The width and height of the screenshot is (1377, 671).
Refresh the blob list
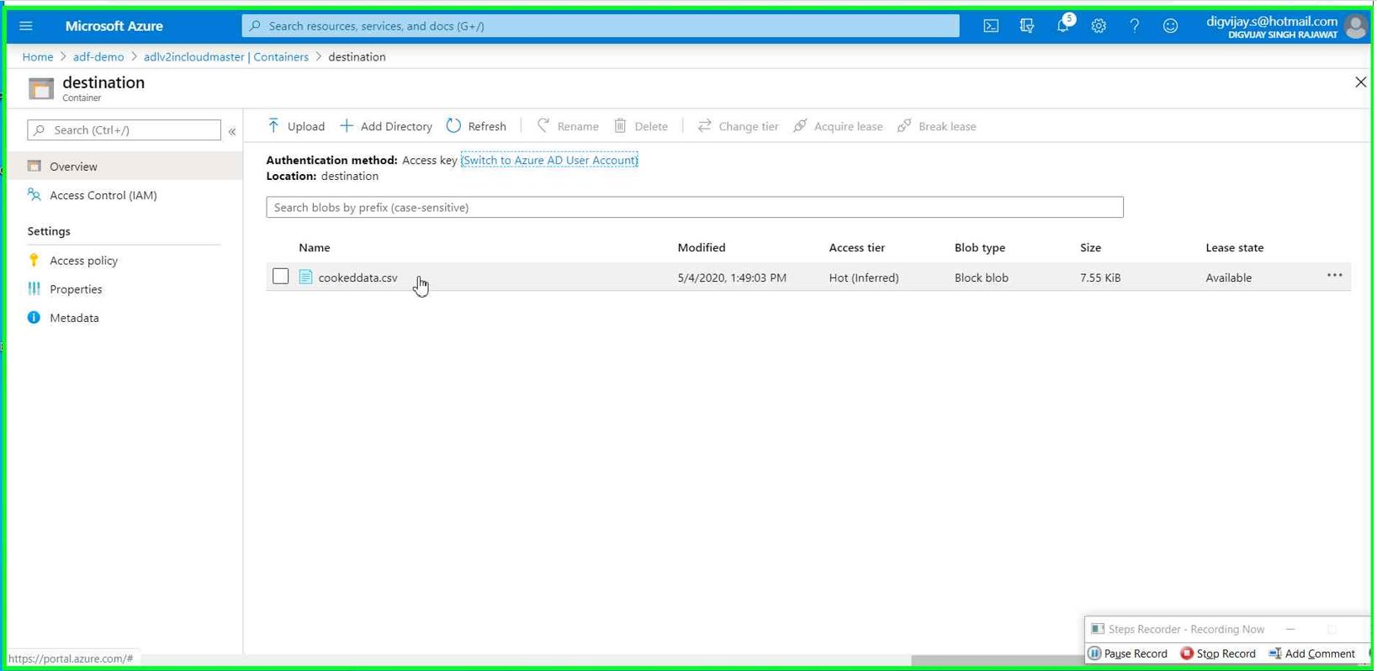coord(476,126)
